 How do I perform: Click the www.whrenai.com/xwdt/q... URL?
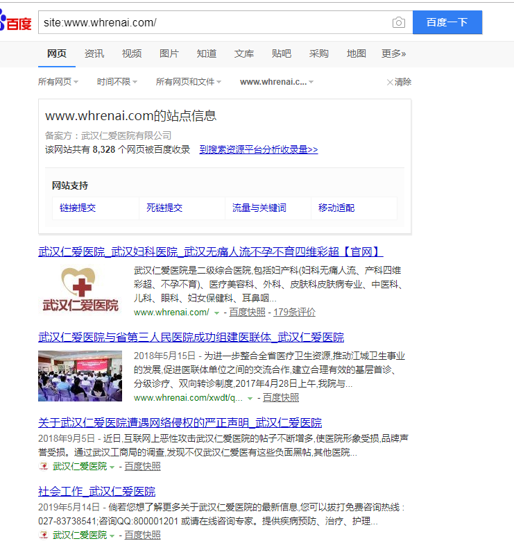pos(188,398)
